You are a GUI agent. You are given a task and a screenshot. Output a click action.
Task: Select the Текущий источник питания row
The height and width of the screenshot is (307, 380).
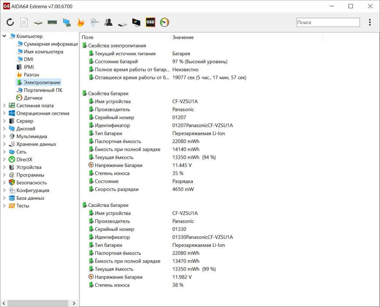point(140,54)
